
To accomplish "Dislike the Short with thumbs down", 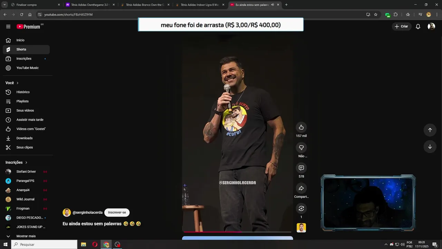I will (301, 148).
